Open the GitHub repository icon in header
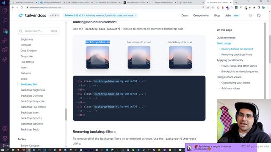The image size is (271, 152). 259,15
